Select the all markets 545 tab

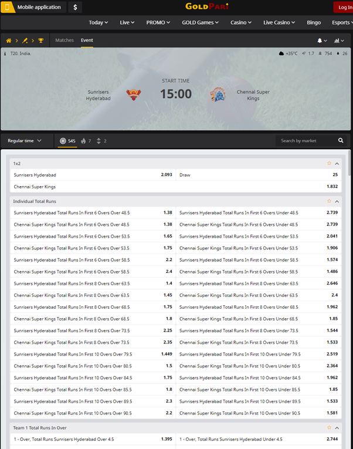(x=67, y=141)
